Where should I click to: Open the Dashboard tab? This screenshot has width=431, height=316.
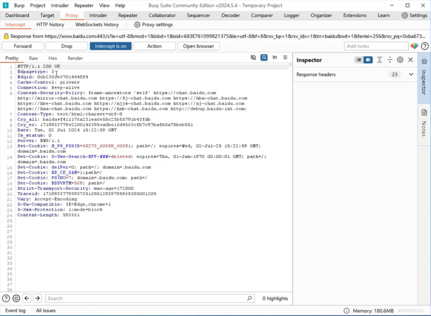17,15
